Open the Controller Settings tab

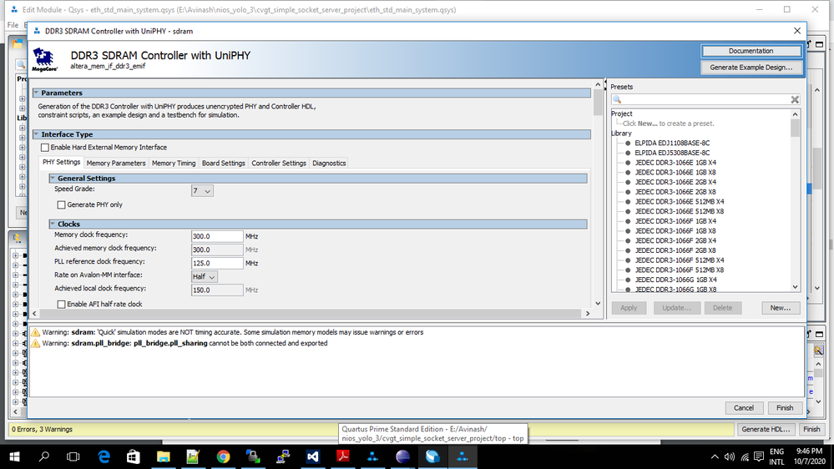279,164
